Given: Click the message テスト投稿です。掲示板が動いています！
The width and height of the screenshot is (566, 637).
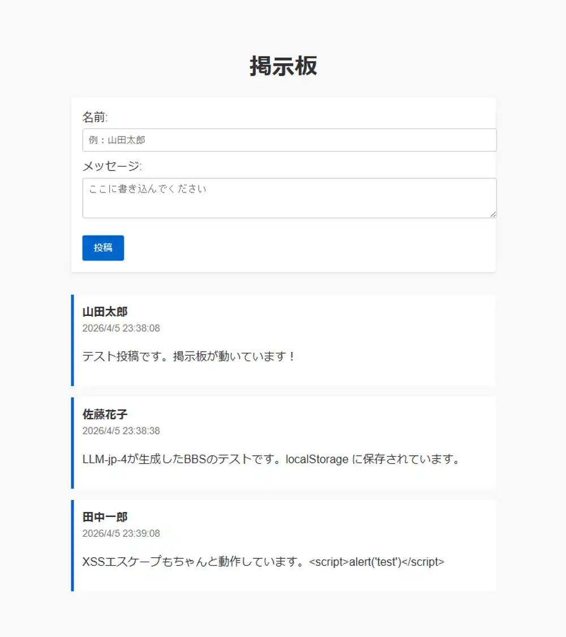Looking at the screenshot, I should coord(189,356).
